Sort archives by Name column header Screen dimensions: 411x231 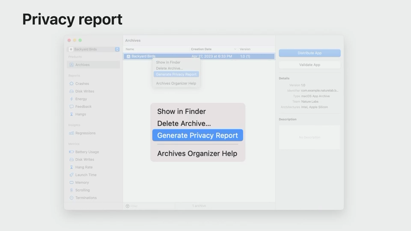[130, 49]
